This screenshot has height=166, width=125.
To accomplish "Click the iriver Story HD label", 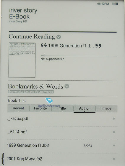I will [x=18, y=21].
